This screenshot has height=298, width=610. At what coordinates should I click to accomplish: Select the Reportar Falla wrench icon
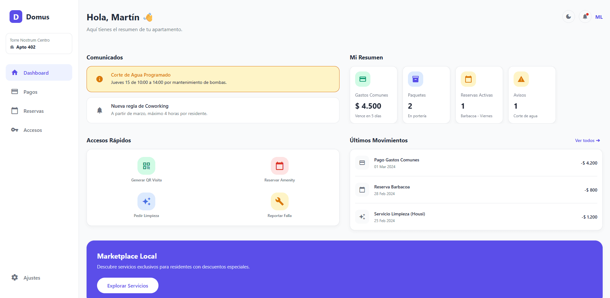tap(279, 201)
